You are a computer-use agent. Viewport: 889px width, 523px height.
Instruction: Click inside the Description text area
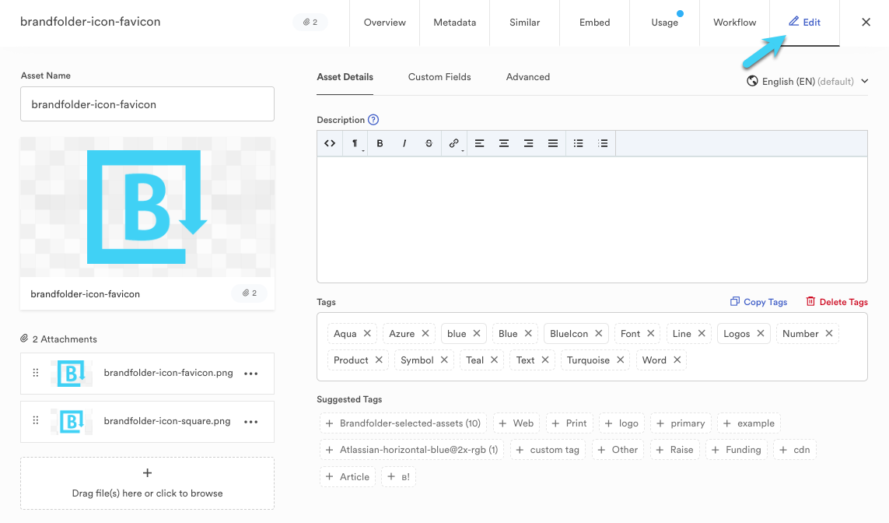point(592,219)
